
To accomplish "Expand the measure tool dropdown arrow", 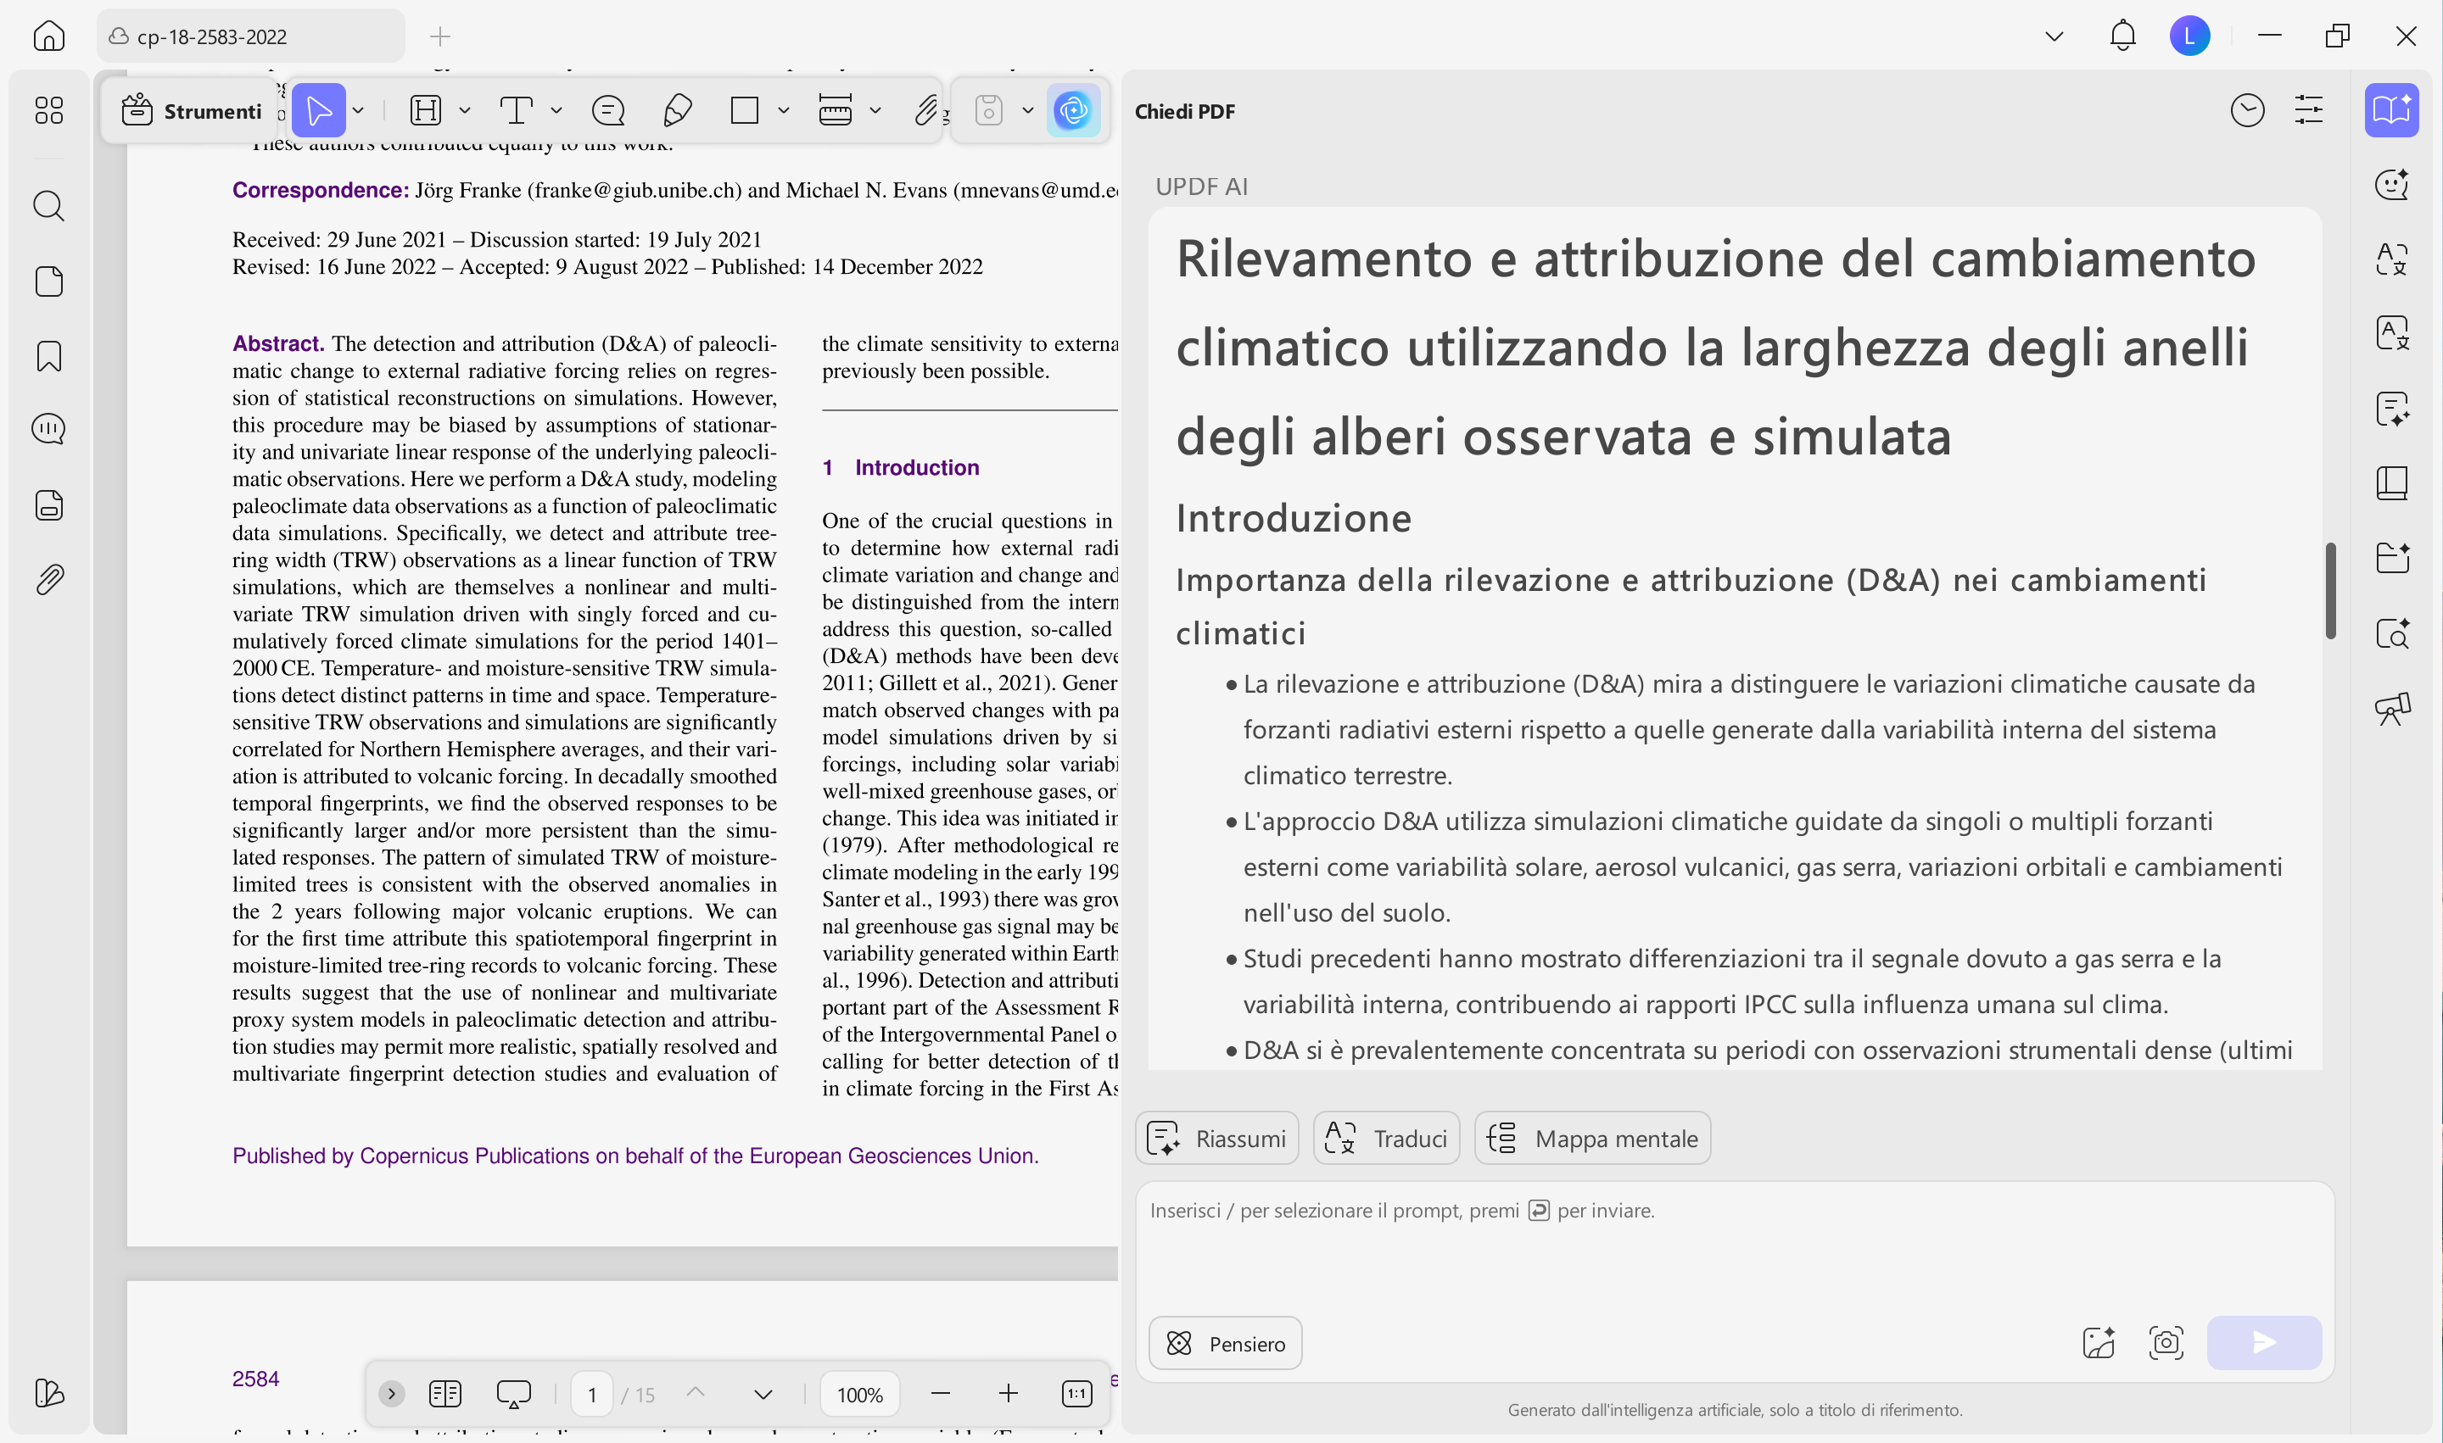I will click(875, 111).
